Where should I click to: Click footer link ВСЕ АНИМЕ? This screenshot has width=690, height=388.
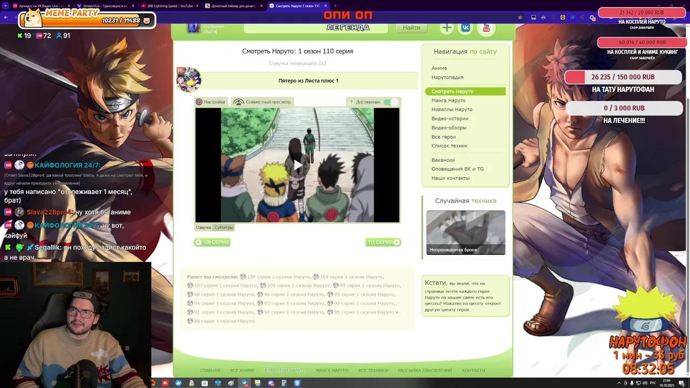(242, 371)
